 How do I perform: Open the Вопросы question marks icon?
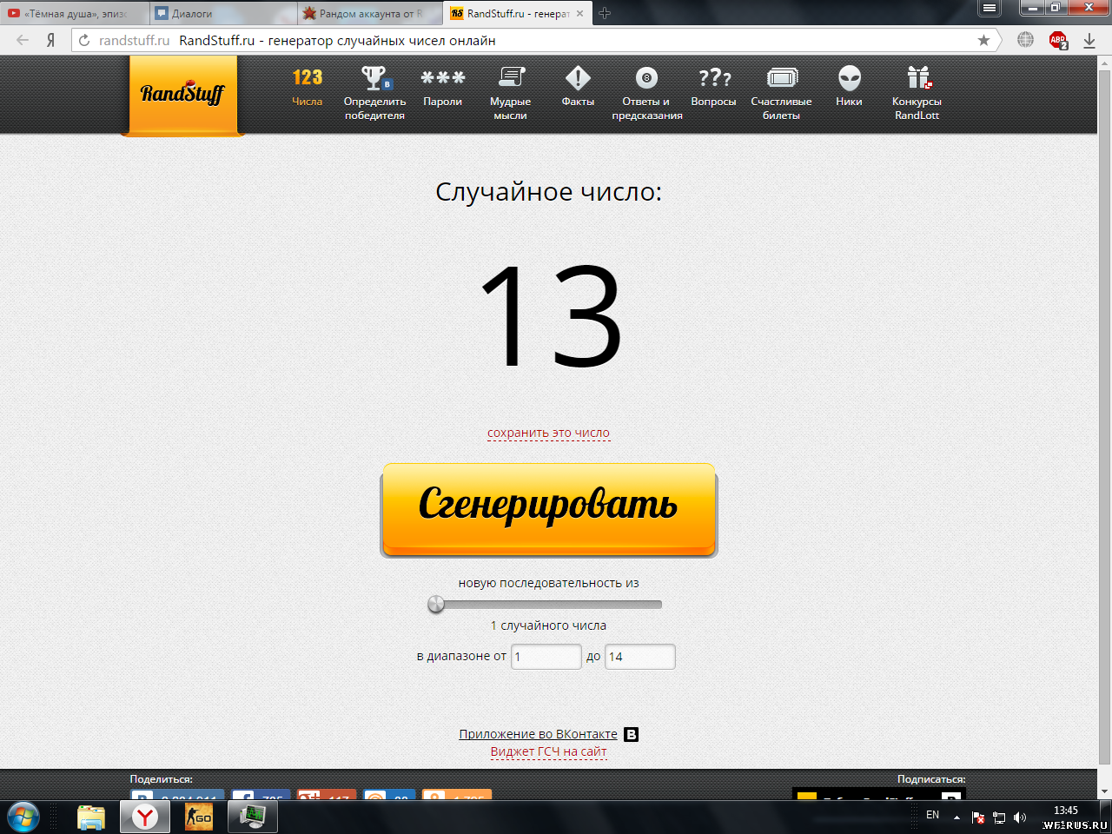714,77
